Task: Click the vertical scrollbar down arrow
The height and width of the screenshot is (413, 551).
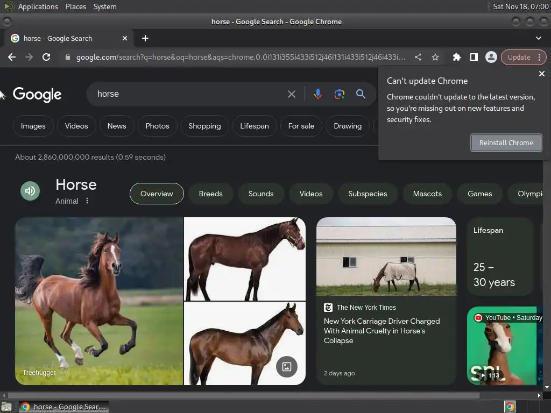Action: [x=547, y=387]
